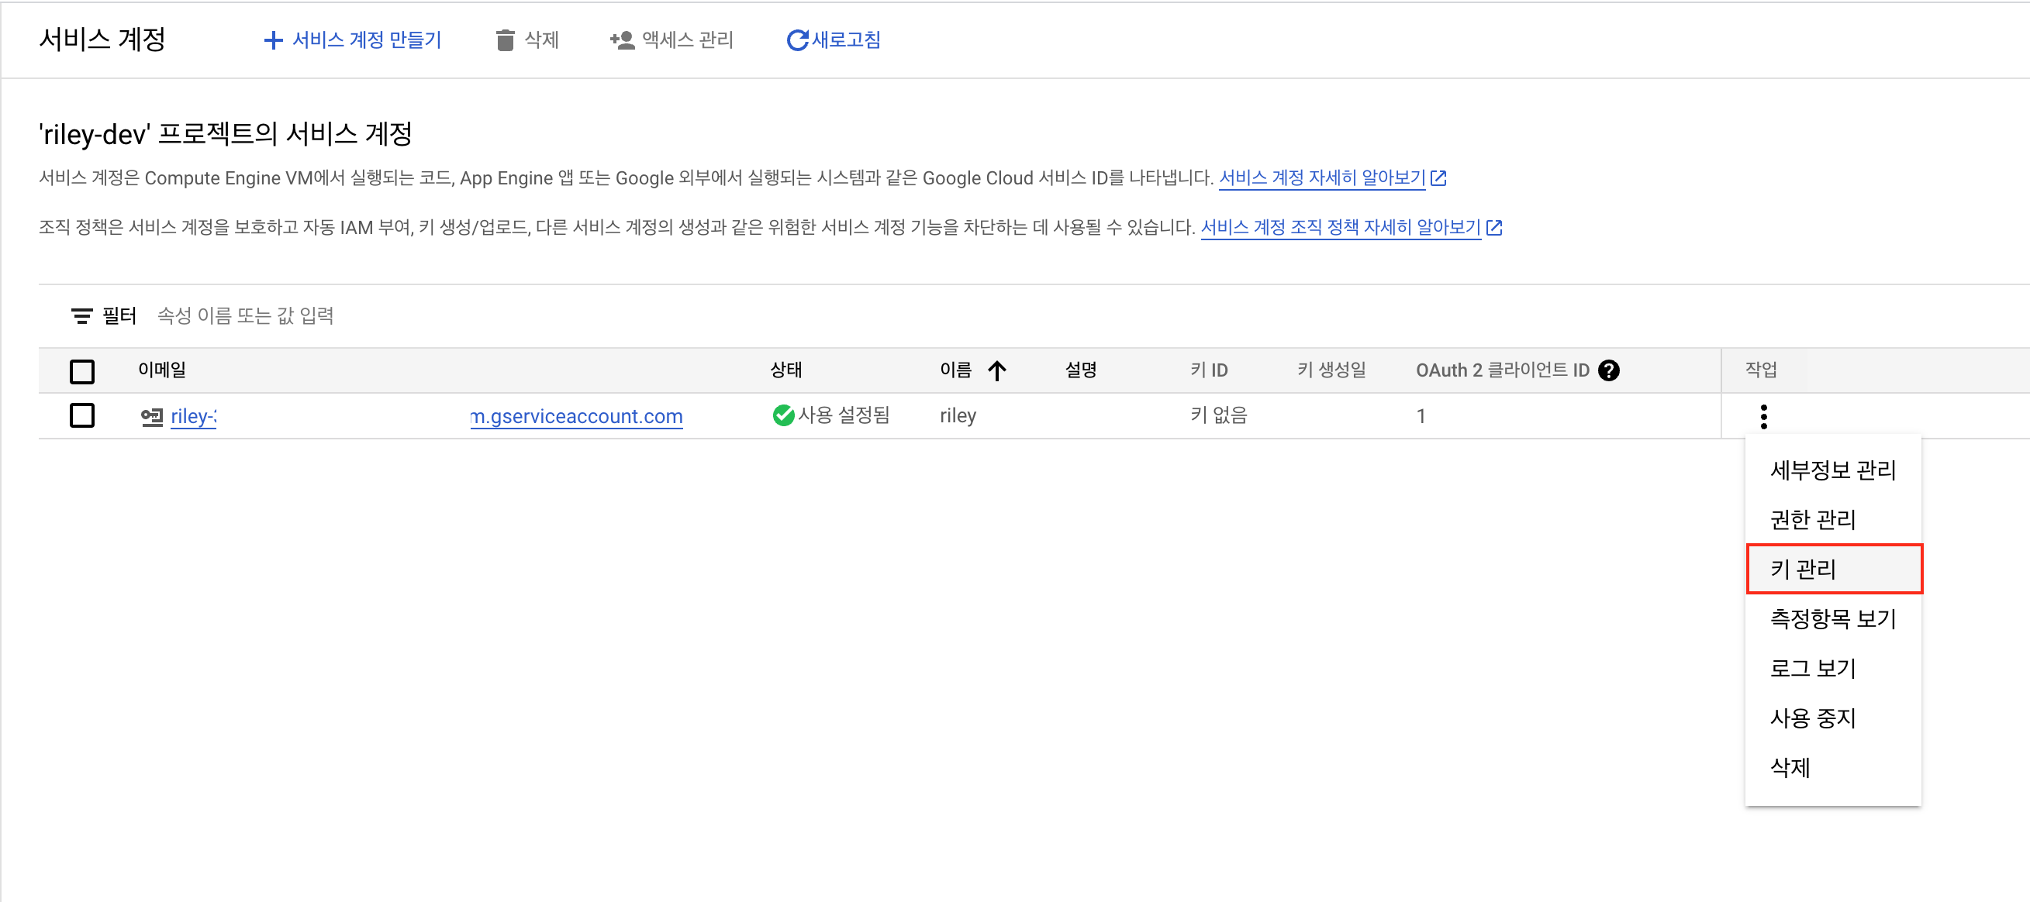Choose 로그 보기 from the actions menu
The width and height of the screenshot is (2030, 902).
tap(1833, 669)
